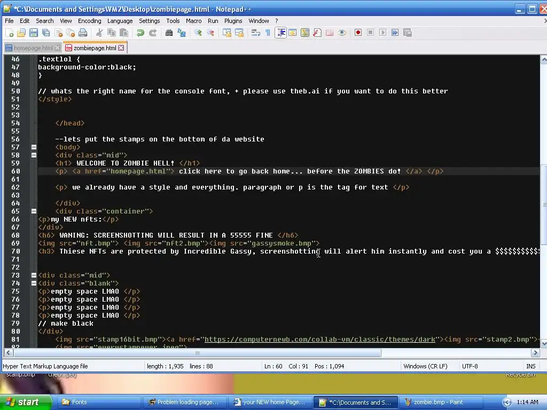The width and height of the screenshot is (547, 410).
Task: Open the Folder as Workspace icon
Action: coord(329,33)
